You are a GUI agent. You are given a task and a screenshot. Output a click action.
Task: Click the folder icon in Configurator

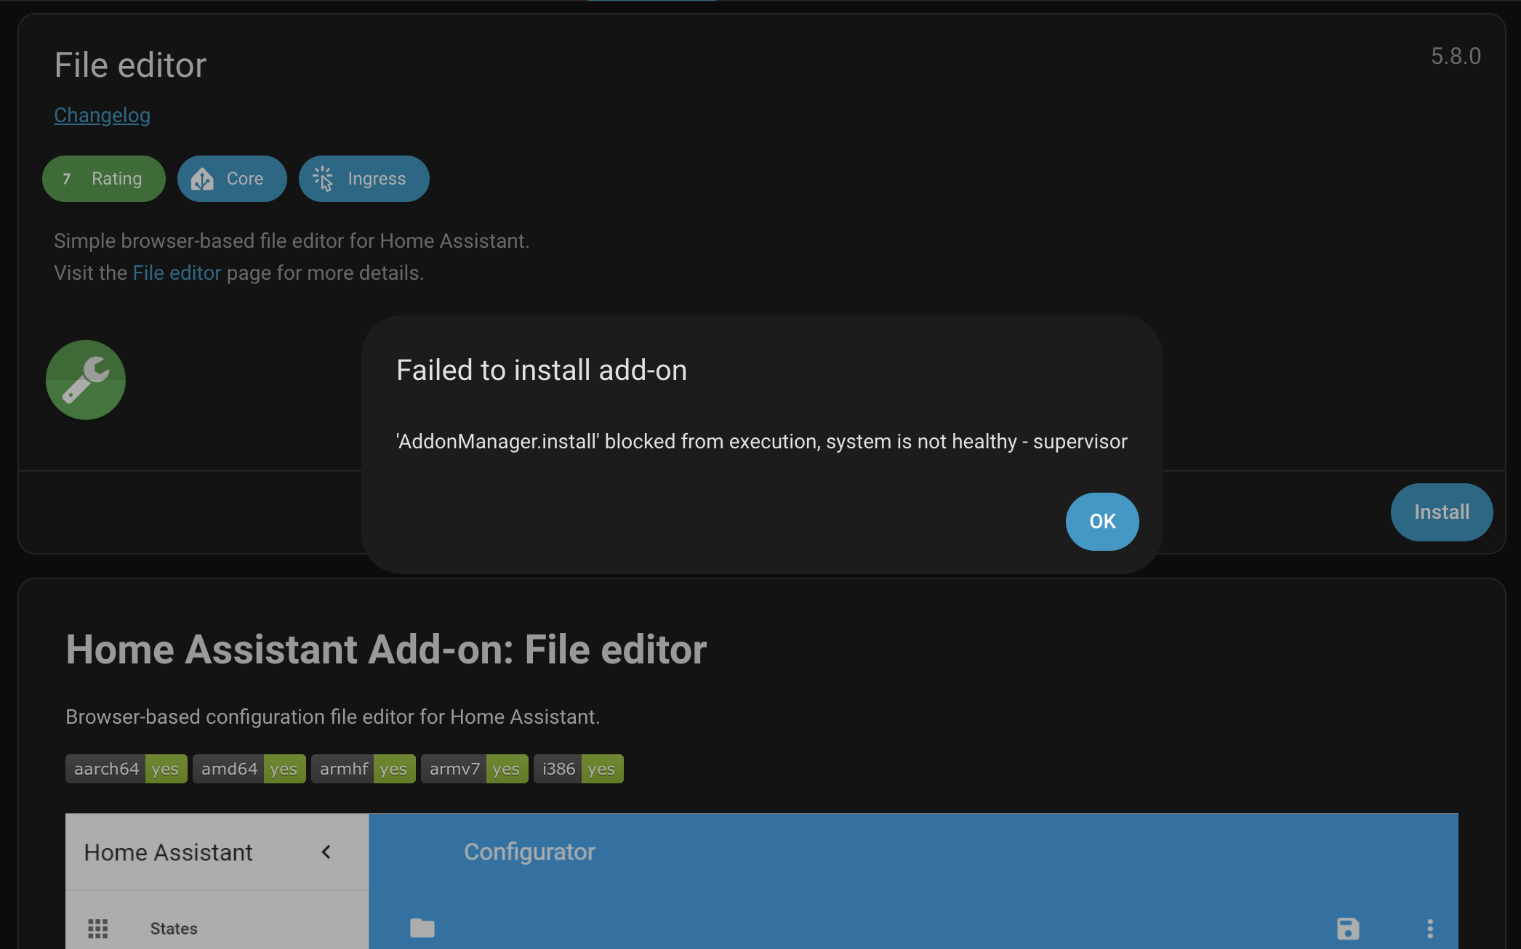point(422,928)
